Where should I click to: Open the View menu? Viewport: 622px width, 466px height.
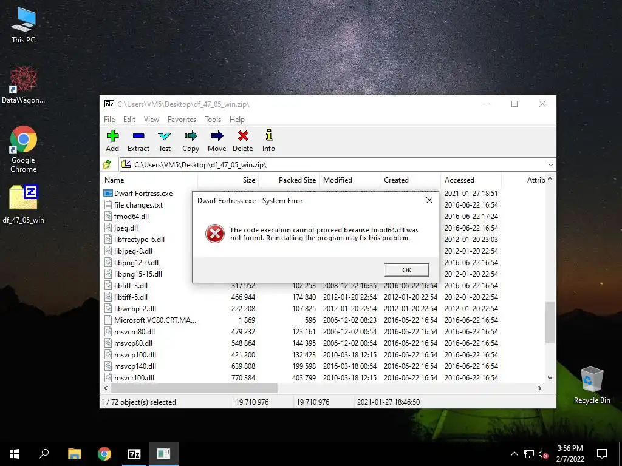pyautogui.click(x=151, y=120)
